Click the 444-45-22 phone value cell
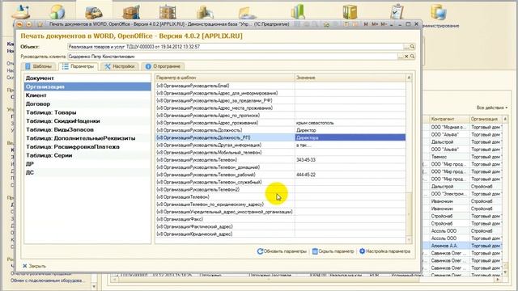Image resolution: width=518 pixels, height=291 pixels. 350,175
